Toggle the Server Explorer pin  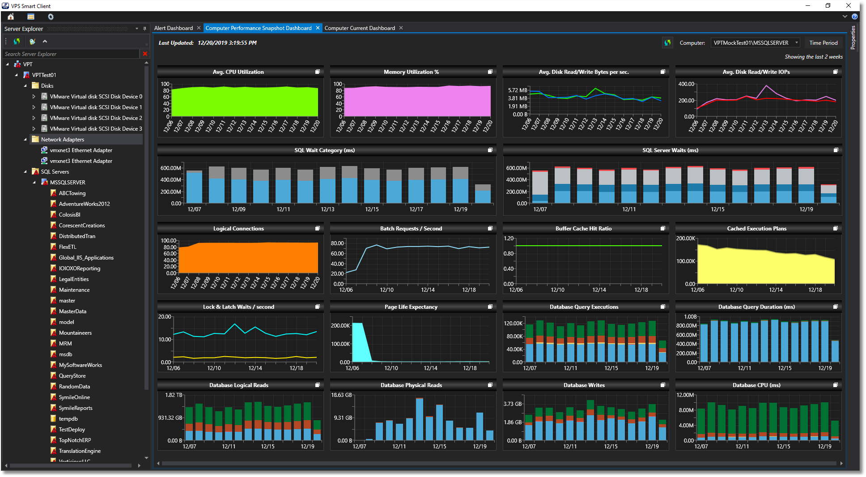[144, 28]
